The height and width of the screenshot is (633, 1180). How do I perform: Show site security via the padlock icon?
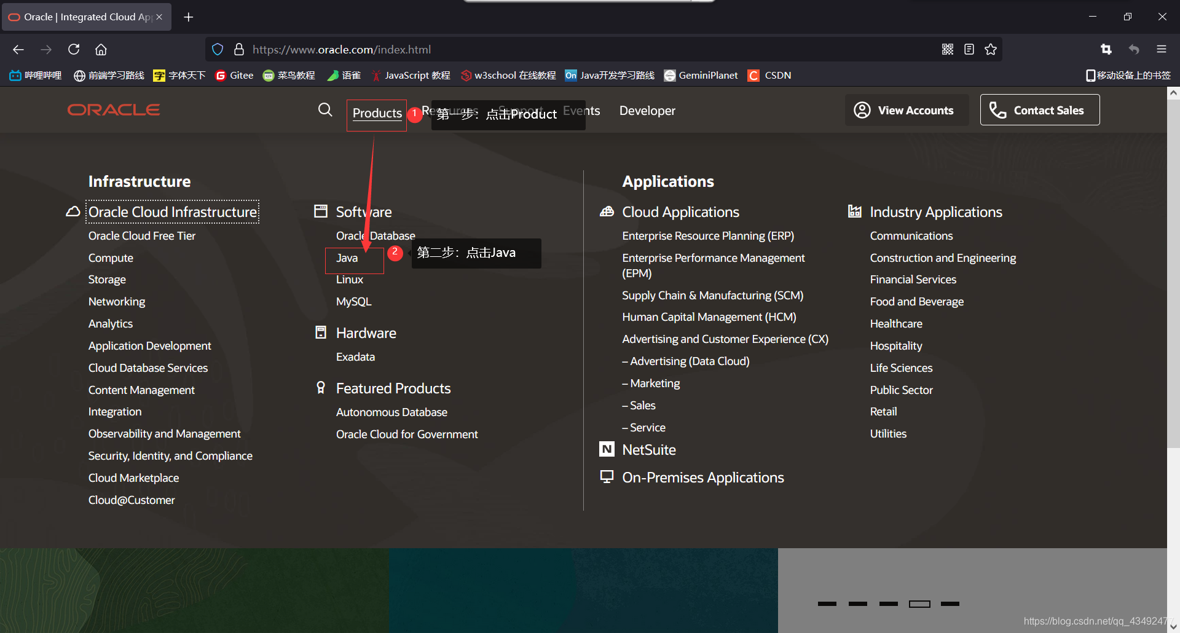tap(239, 49)
